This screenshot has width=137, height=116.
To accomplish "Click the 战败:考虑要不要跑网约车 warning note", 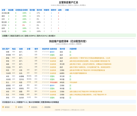I will pos(78,73).
